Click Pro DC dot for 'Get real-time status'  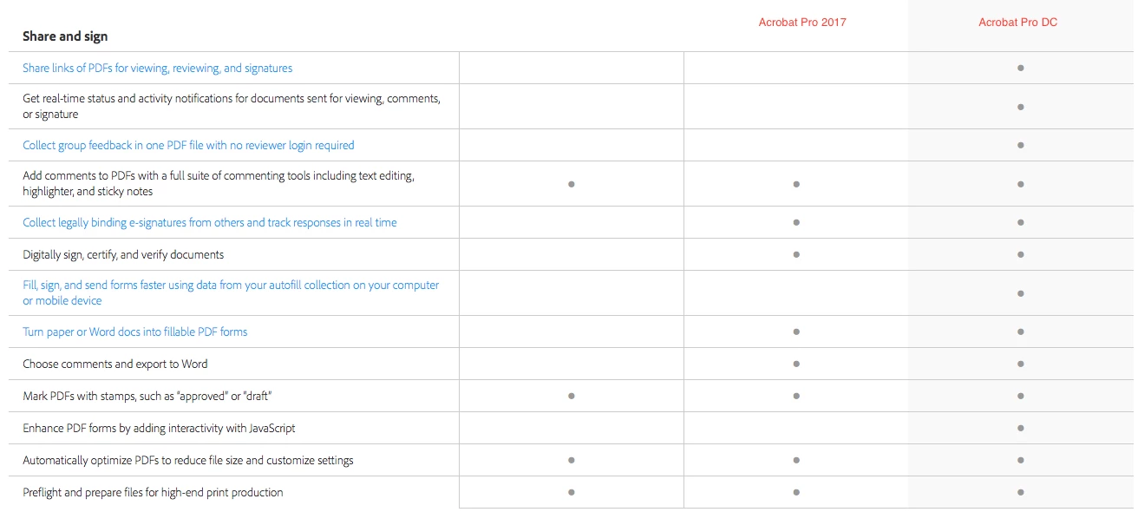pyautogui.click(x=1021, y=107)
